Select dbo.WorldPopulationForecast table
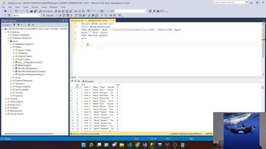The image size is (266, 149). 32,72
